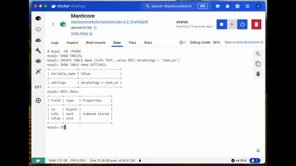Go back with the left chevron
Image resolution: width=296 pixels, height=166 pixels.
[x=53, y=24]
